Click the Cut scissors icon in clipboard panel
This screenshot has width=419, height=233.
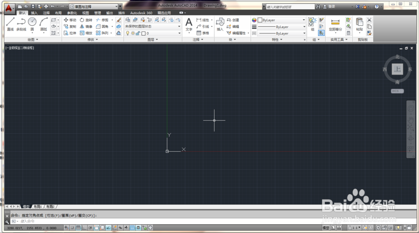pos(369,20)
